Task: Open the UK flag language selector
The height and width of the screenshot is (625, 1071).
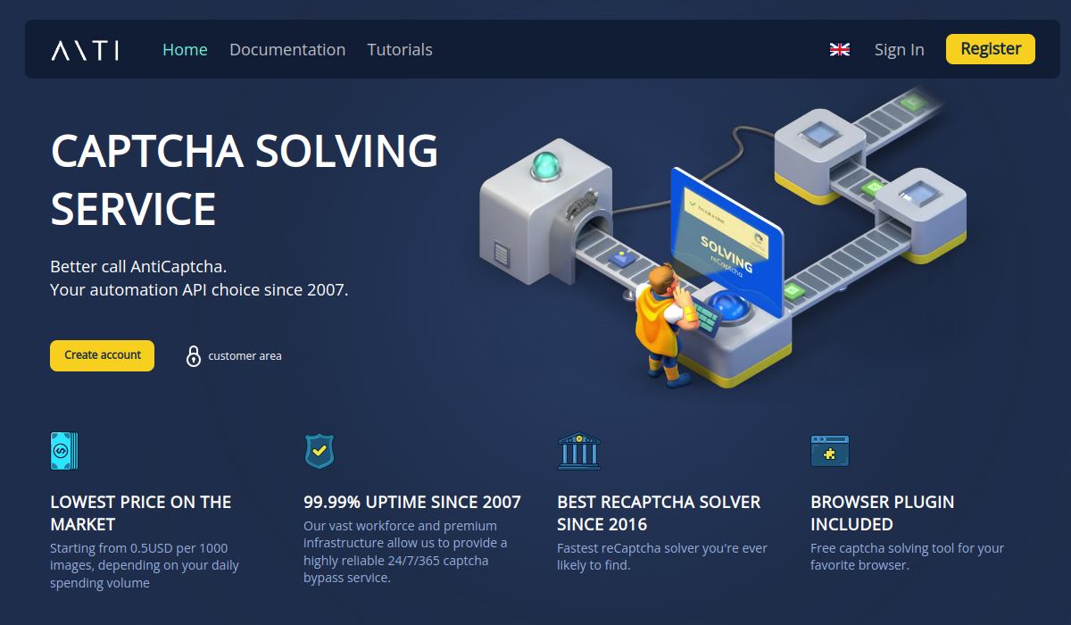Action: [x=840, y=50]
